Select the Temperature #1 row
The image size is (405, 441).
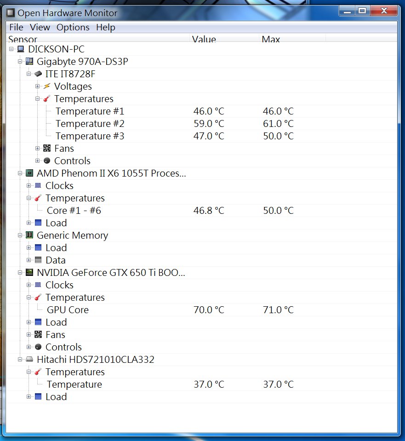coord(201,111)
